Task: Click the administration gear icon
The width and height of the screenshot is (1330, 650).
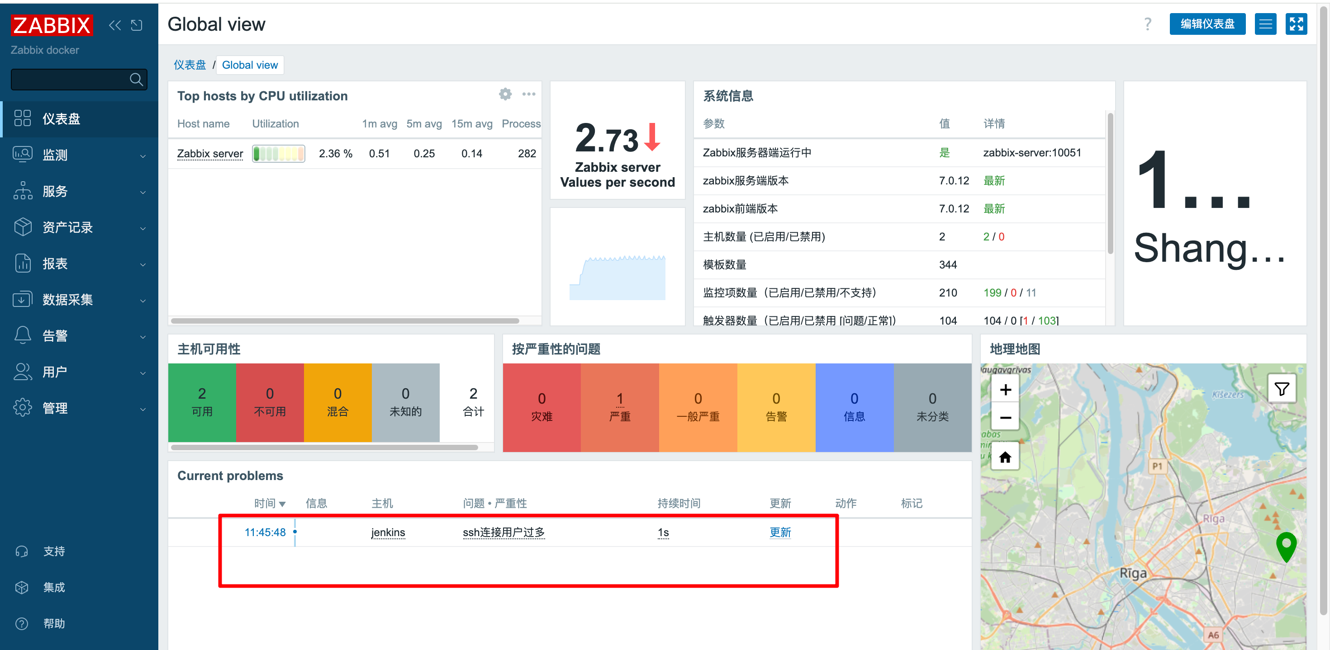Action: pos(23,408)
